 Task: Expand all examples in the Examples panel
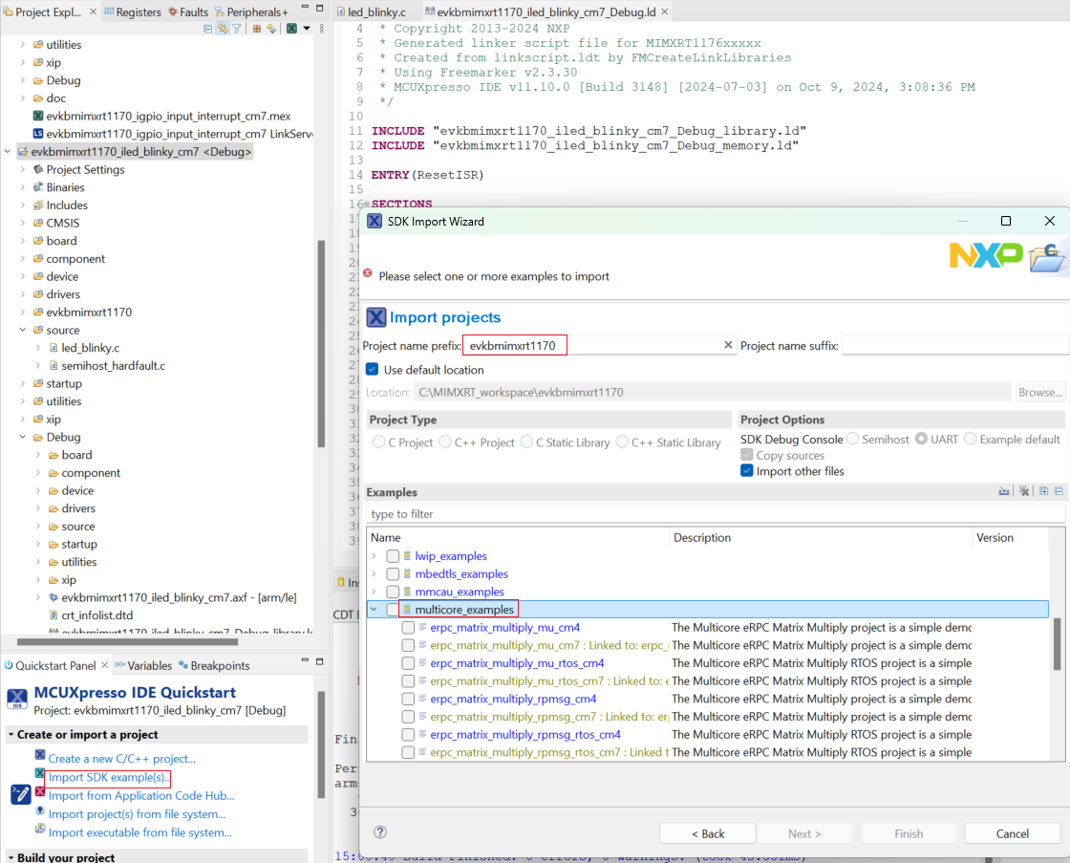click(x=1044, y=490)
